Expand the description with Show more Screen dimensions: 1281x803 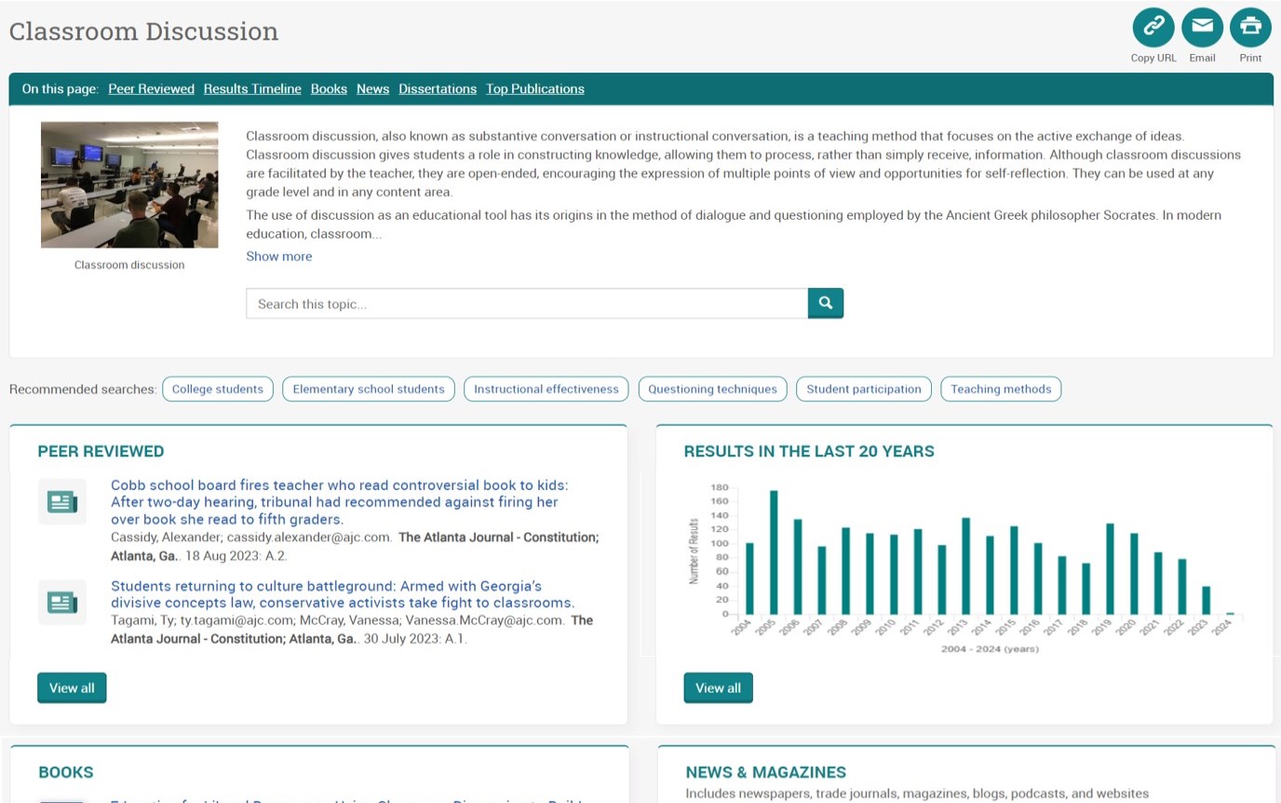point(278,256)
